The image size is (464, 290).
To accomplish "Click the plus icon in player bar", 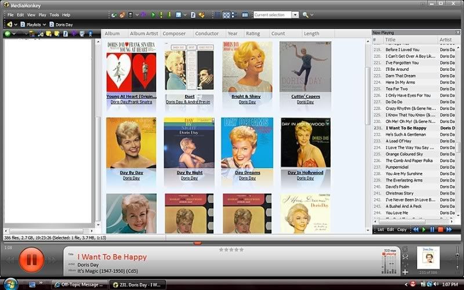I will click(x=405, y=271).
